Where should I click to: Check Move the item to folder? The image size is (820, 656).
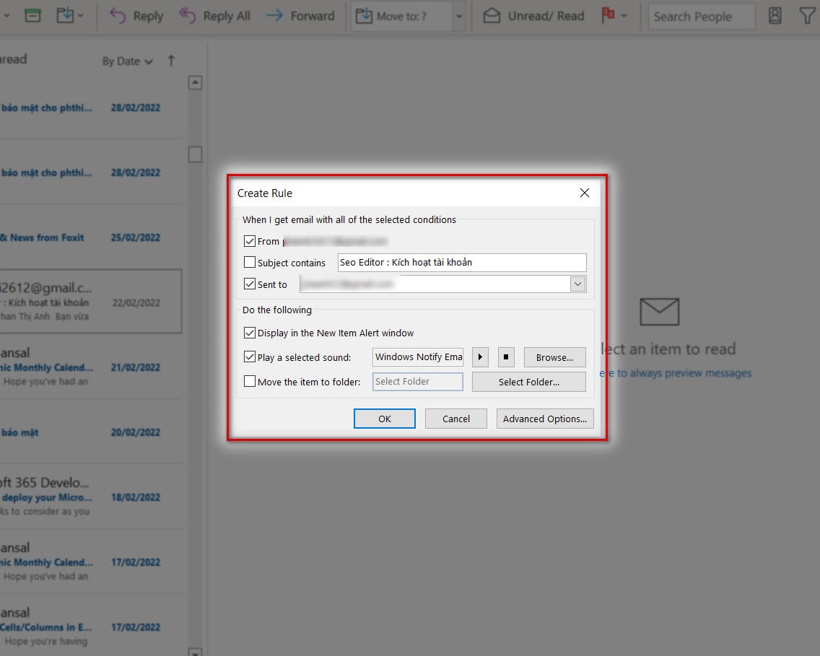coord(250,381)
